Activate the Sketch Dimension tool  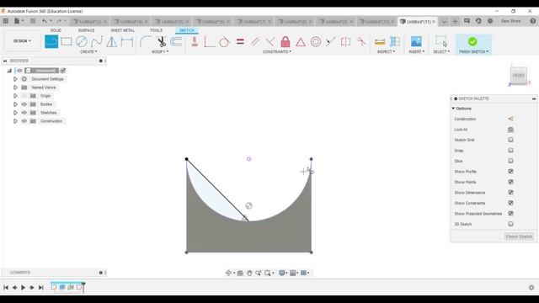coord(127,41)
